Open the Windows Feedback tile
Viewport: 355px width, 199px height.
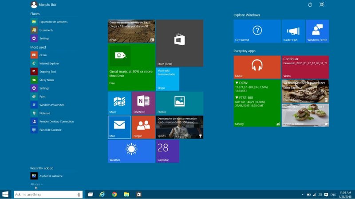point(317,31)
